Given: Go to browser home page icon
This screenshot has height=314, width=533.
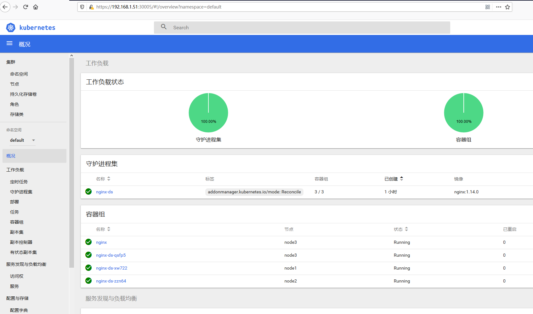Looking at the screenshot, I should (36, 7).
